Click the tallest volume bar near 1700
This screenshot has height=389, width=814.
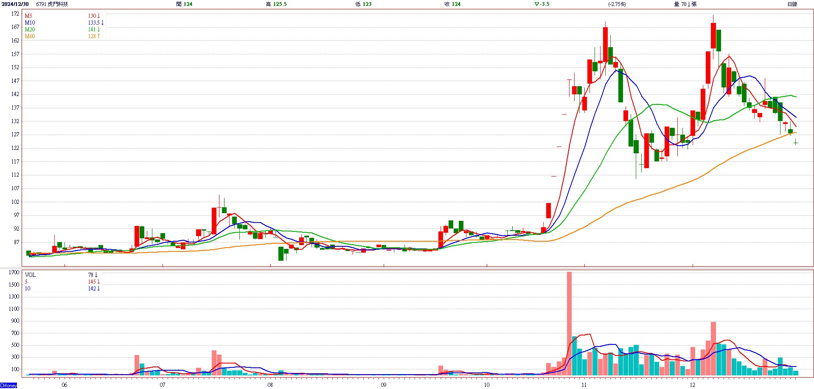click(x=569, y=323)
